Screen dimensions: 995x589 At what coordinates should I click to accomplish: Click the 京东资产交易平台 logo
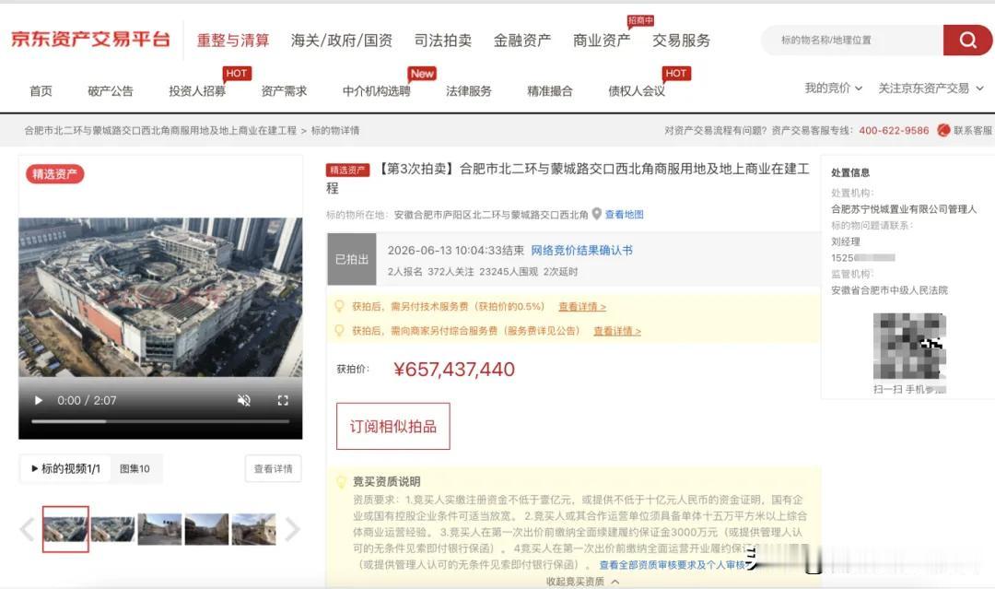point(90,40)
